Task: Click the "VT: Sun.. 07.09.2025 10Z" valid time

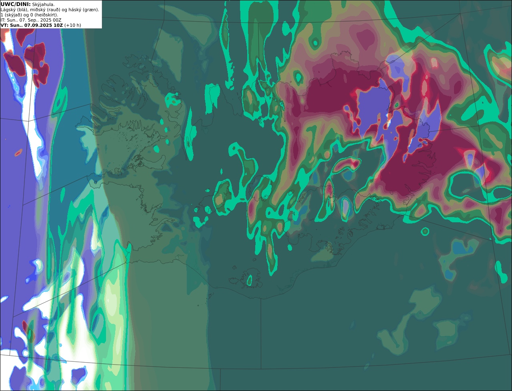Action: 32,25
